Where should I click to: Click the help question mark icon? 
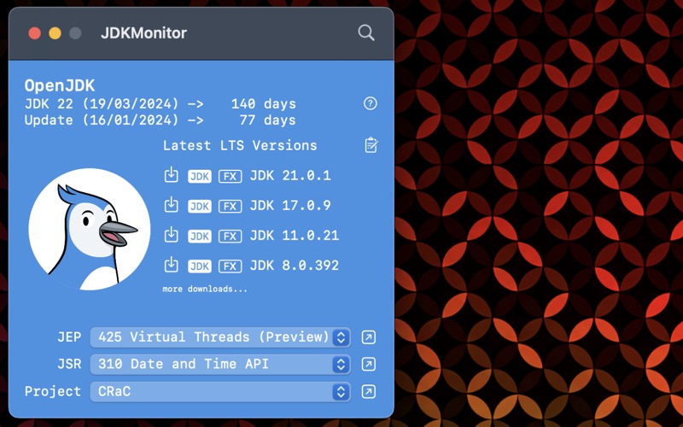[x=371, y=103]
